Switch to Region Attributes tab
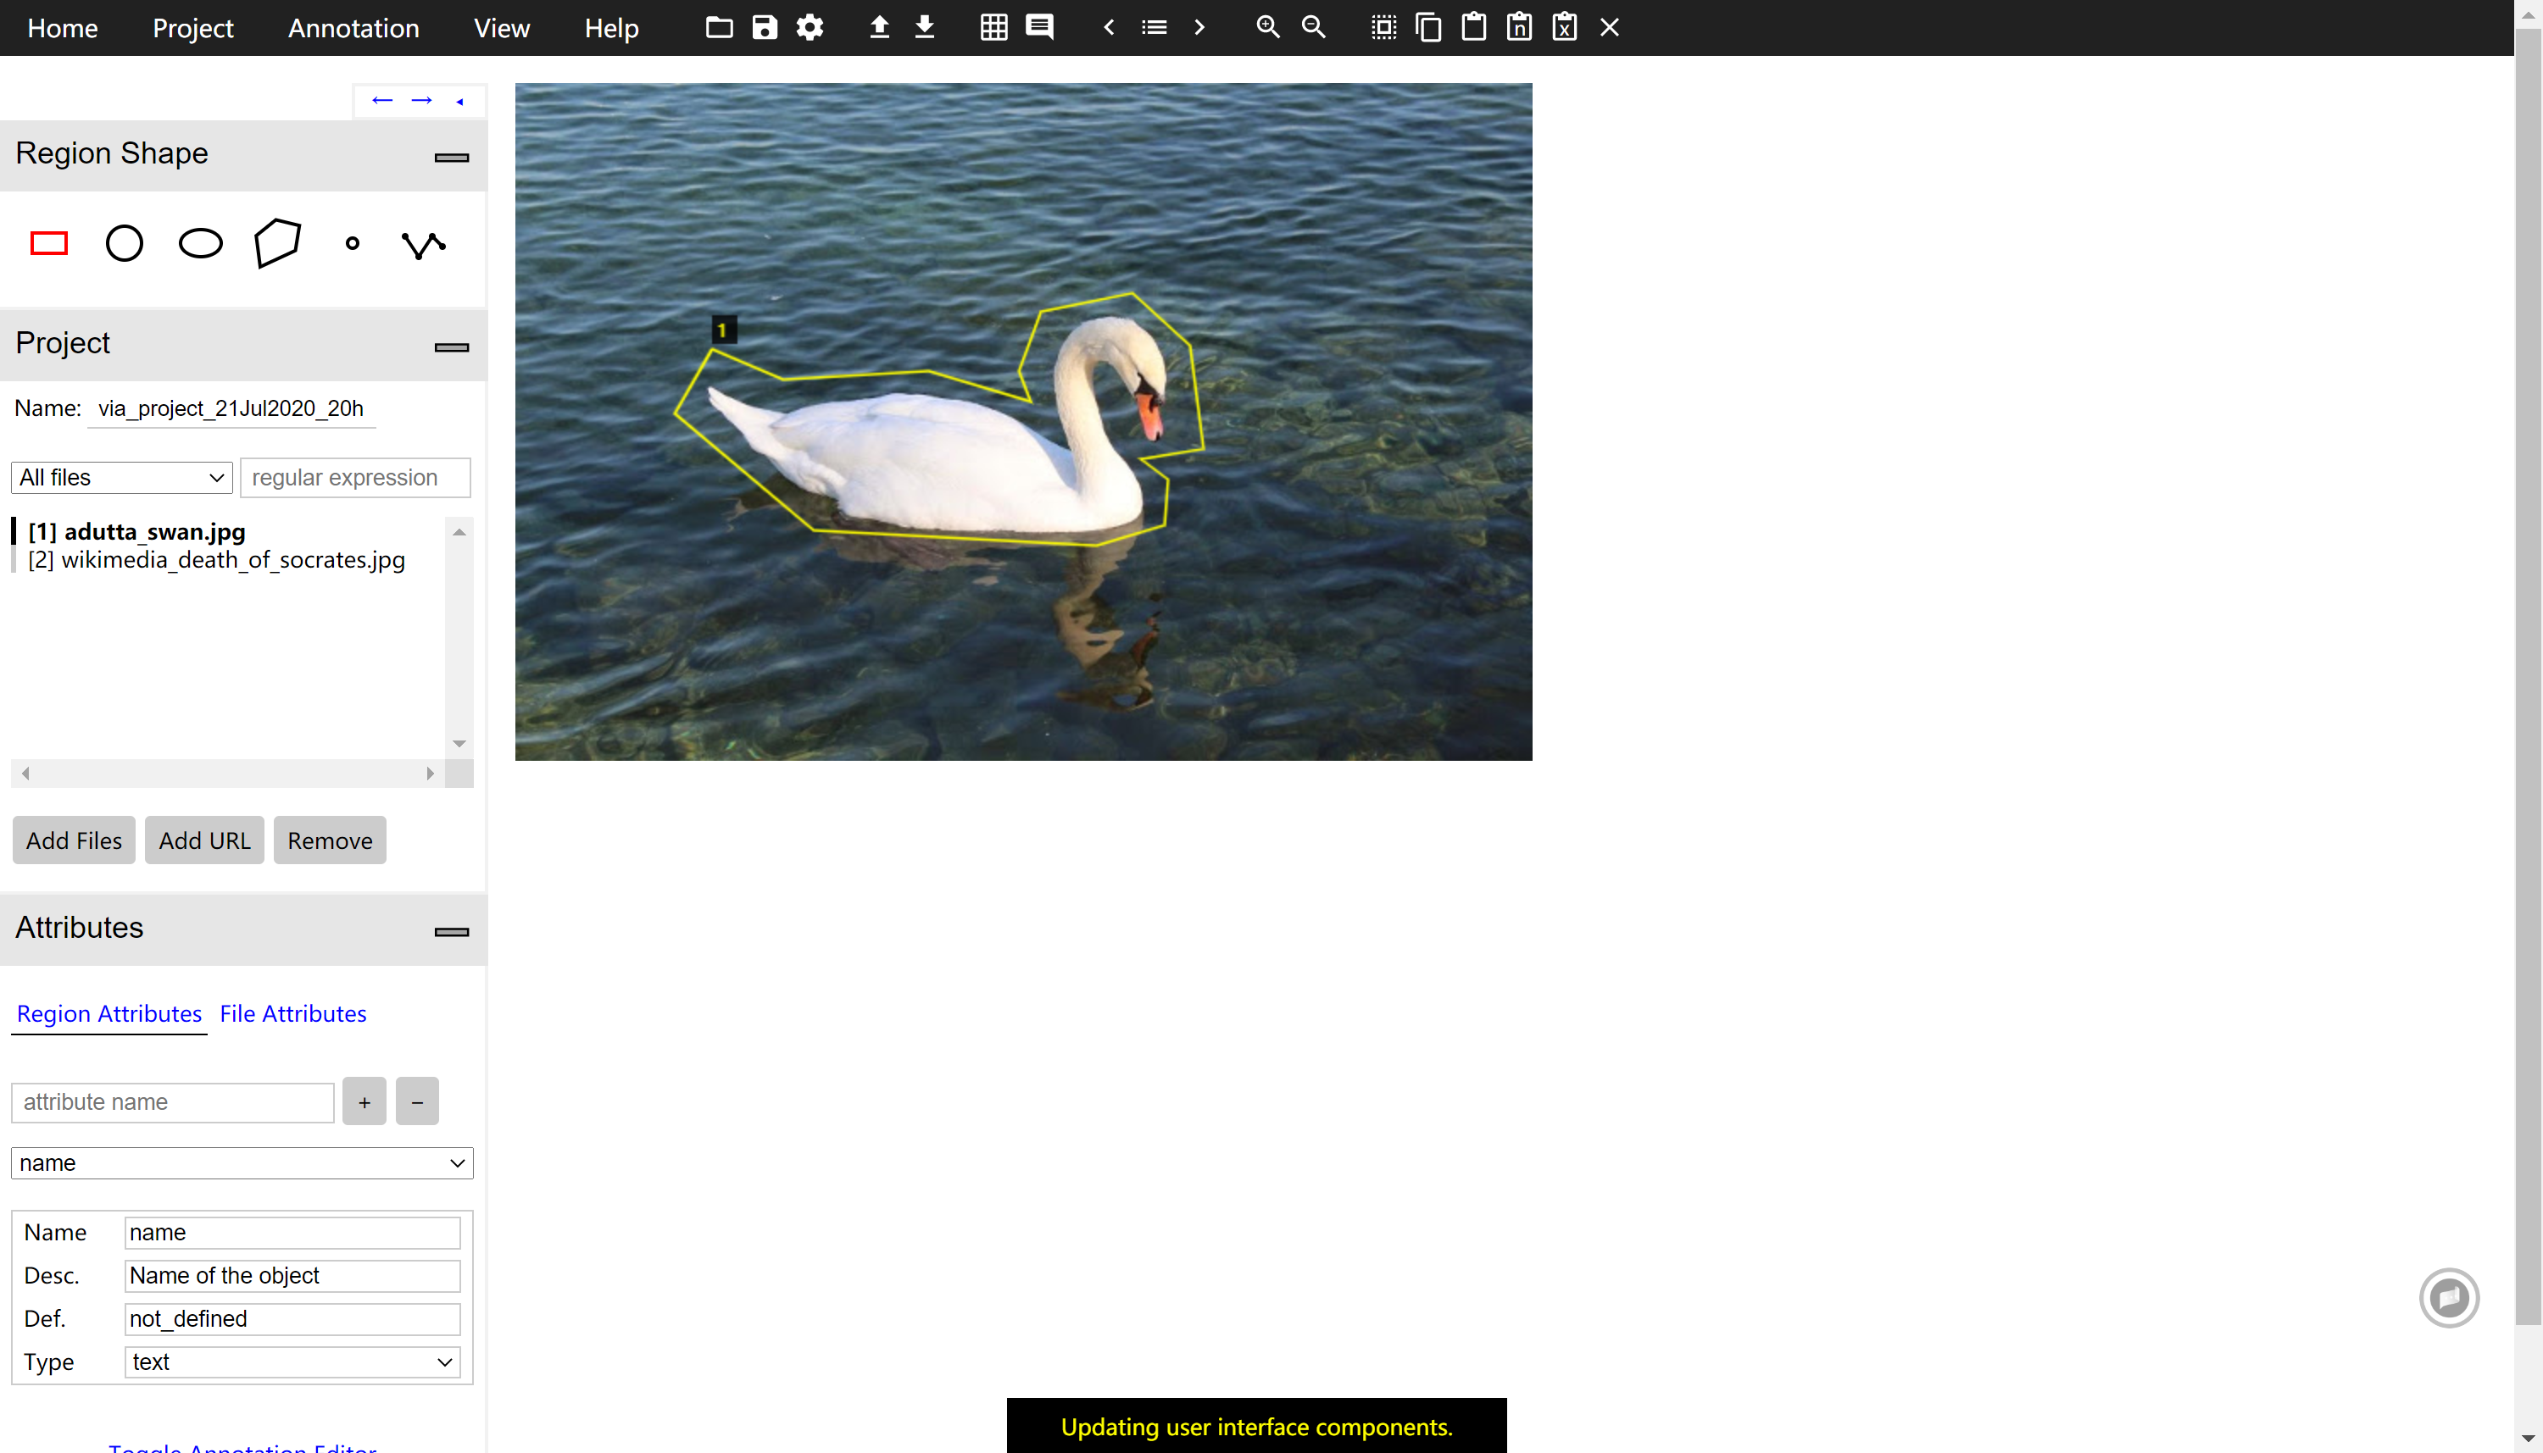This screenshot has width=2543, height=1453. pos(109,1014)
